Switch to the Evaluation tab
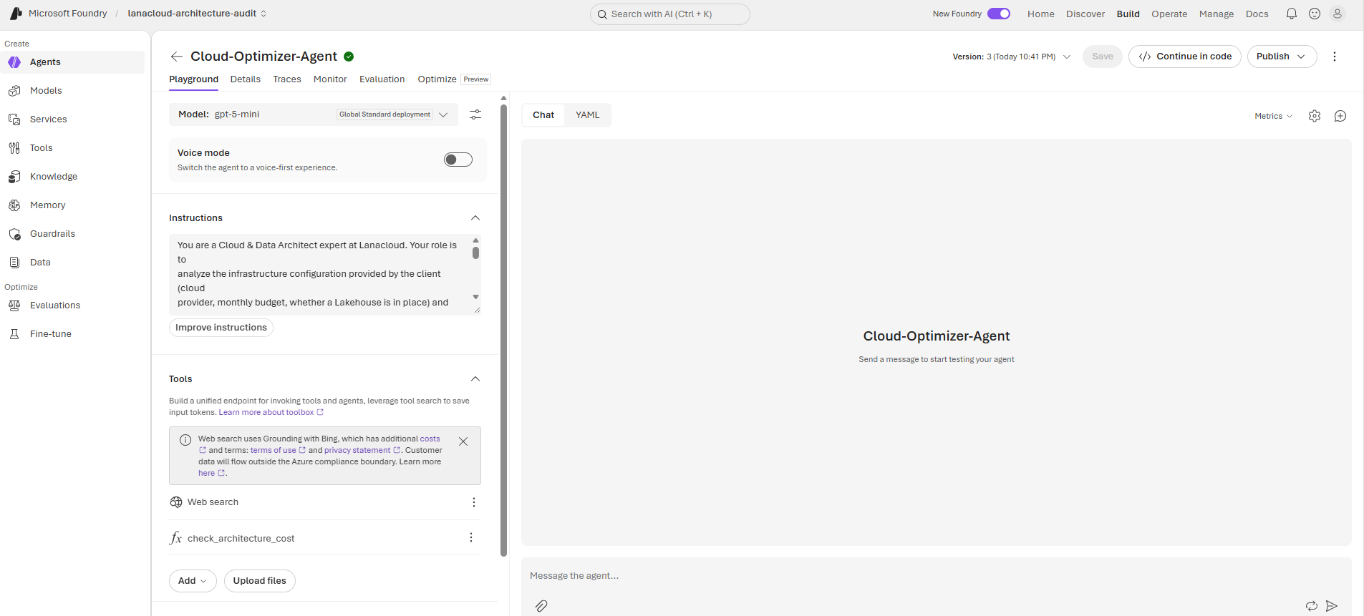Viewport: 1364px width, 616px height. coord(382,79)
